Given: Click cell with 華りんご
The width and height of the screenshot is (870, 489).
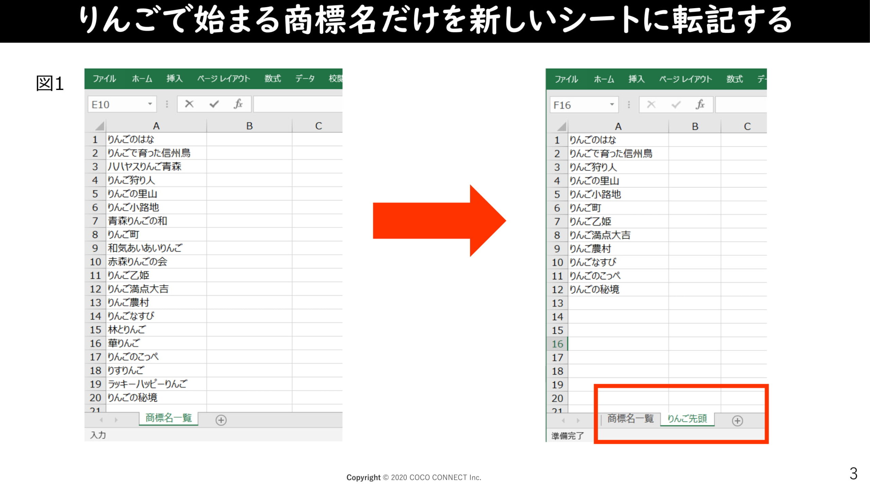Looking at the screenshot, I should point(156,343).
